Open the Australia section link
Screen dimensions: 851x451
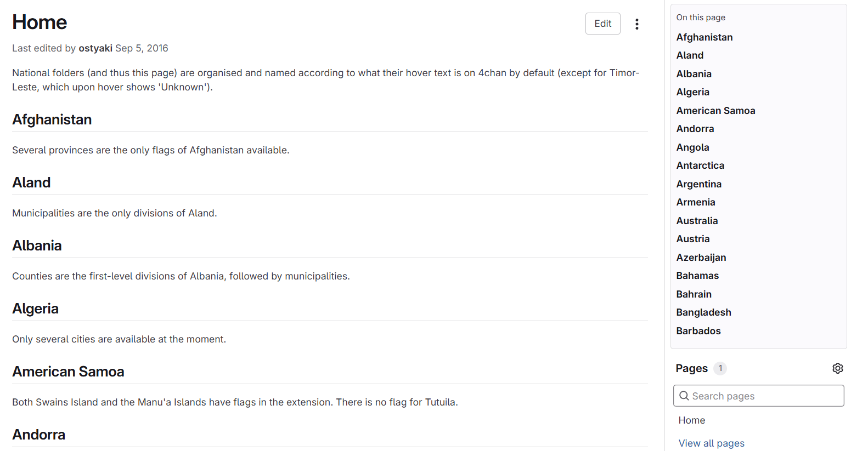[x=697, y=221]
